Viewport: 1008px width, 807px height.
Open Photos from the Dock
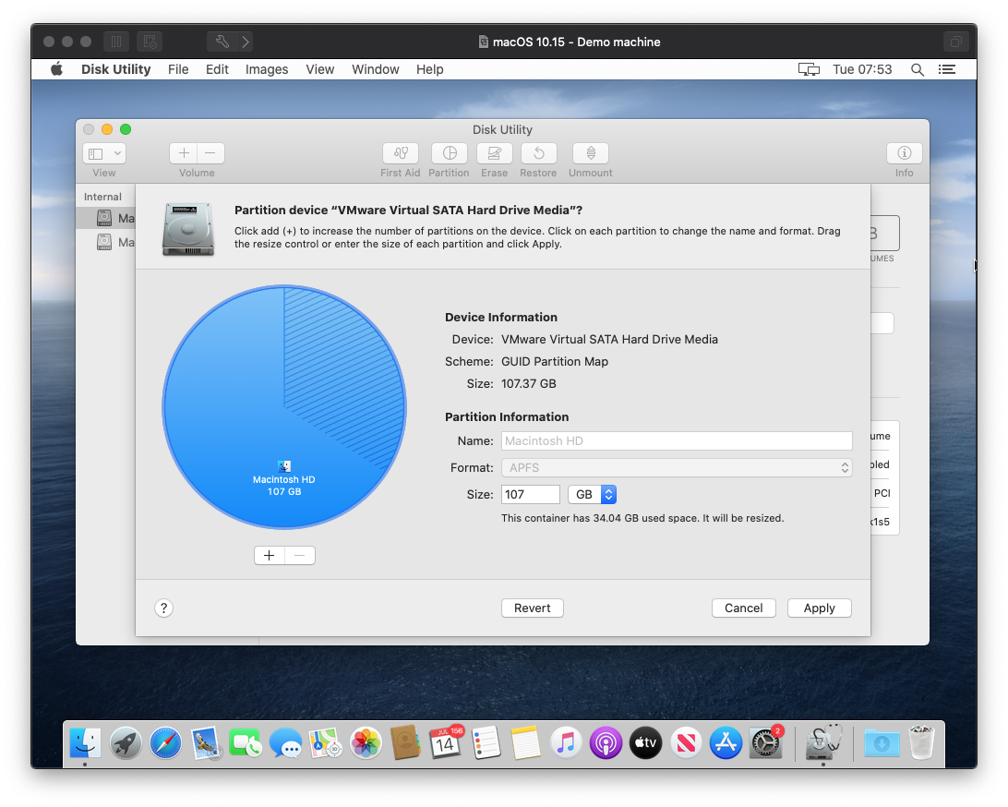tap(366, 743)
